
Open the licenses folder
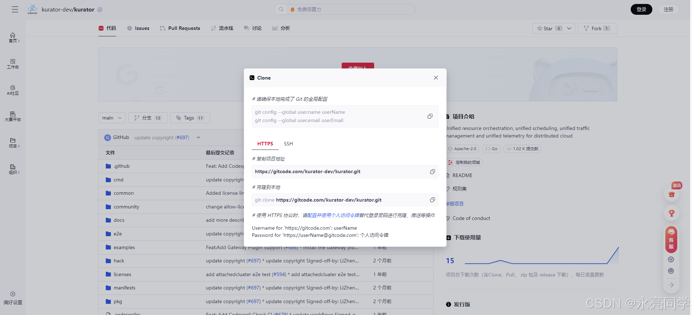(x=122, y=274)
